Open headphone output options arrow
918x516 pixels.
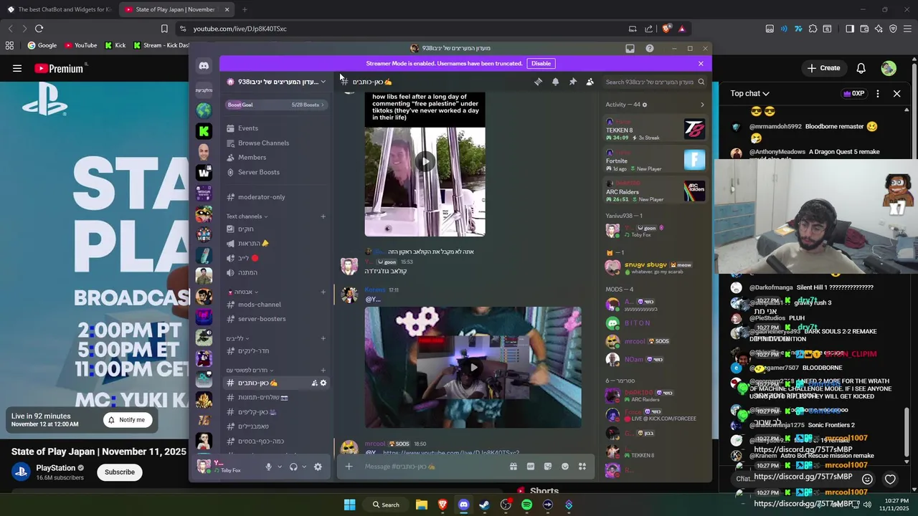pyautogui.click(x=303, y=467)
